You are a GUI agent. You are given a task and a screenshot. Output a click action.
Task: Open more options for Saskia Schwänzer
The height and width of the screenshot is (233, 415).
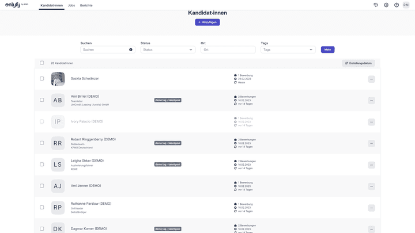point(371,79)
